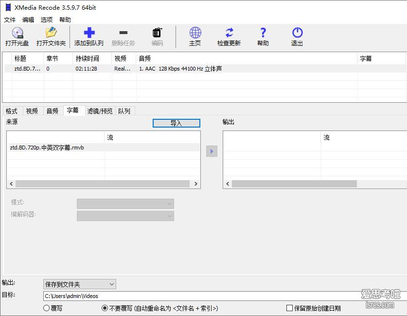Add to queue with 添加到队列 plus icon
The width and height of the screenshot is (407, 316).
pyautogui.click(x=89, y=33)
